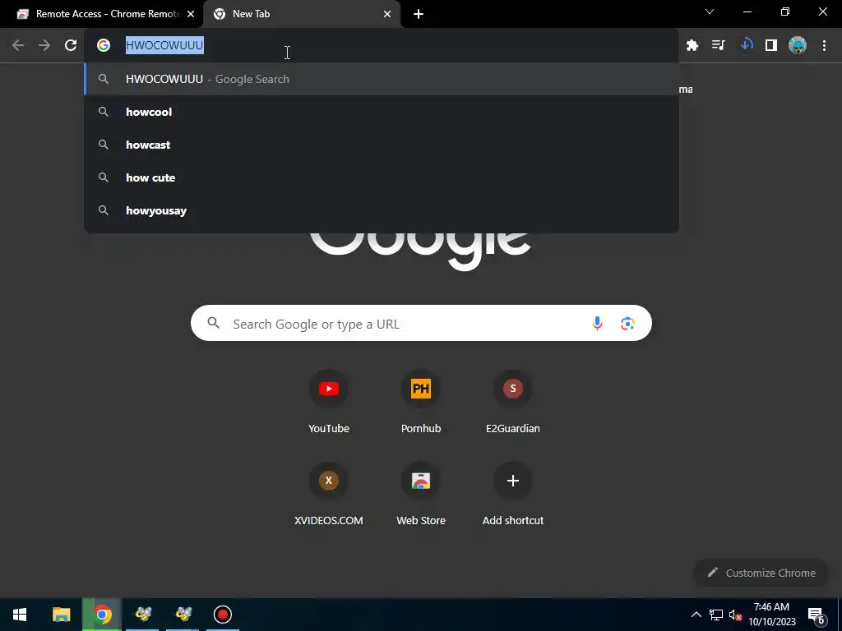
Task: Show hidden system tray icons
Action: click(x=696, y=615)
